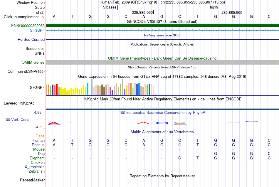Click the 235,885,960 position marker
The height and width of the screenshot is (187, 279).
coord(142,12)
